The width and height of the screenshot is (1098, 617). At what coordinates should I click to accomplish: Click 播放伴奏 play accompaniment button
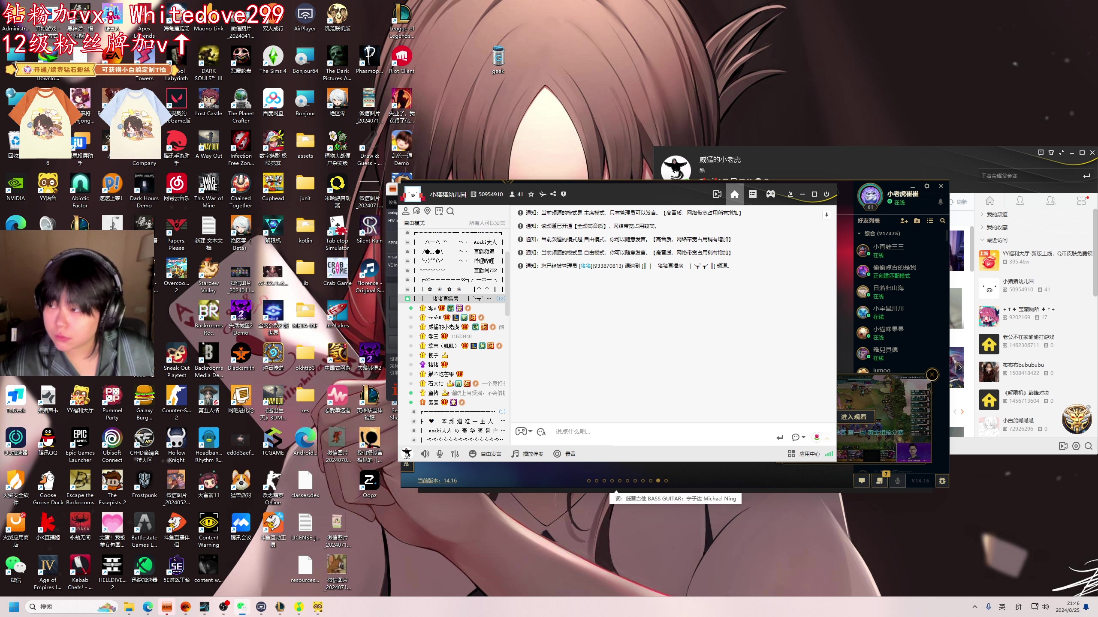[x=527, y=454]
